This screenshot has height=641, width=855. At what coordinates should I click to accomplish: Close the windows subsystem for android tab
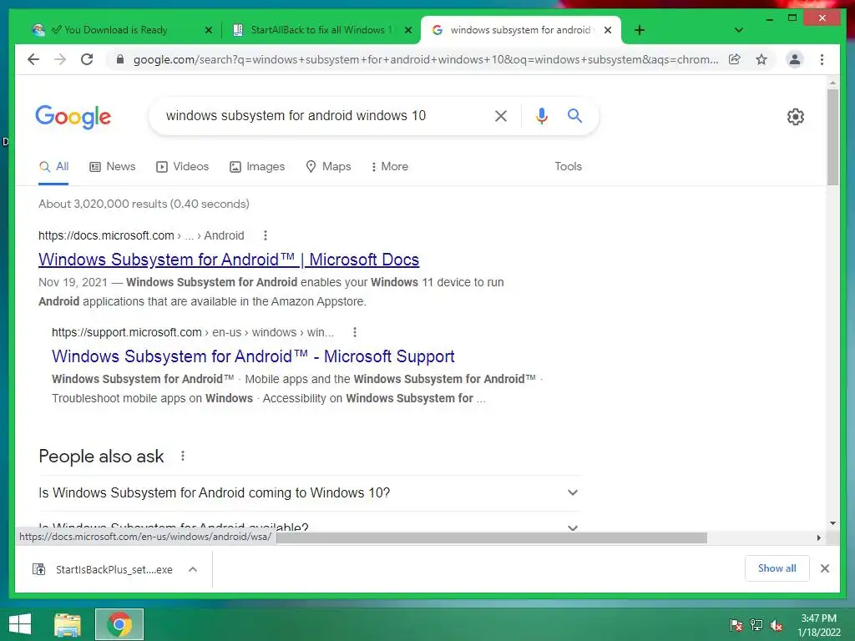pyautogui.click(x=608, y=30)
